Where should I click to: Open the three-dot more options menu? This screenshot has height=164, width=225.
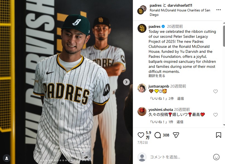pyautogui.click(x=218, y=10)
